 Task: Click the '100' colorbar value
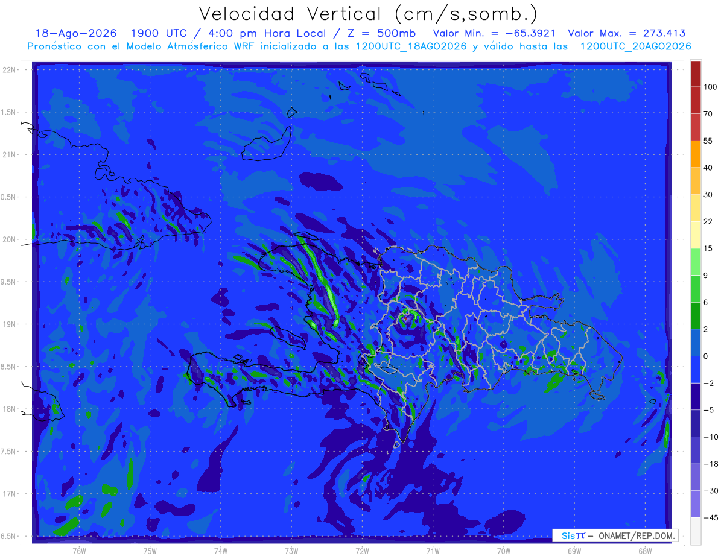[x=710, y=87]
